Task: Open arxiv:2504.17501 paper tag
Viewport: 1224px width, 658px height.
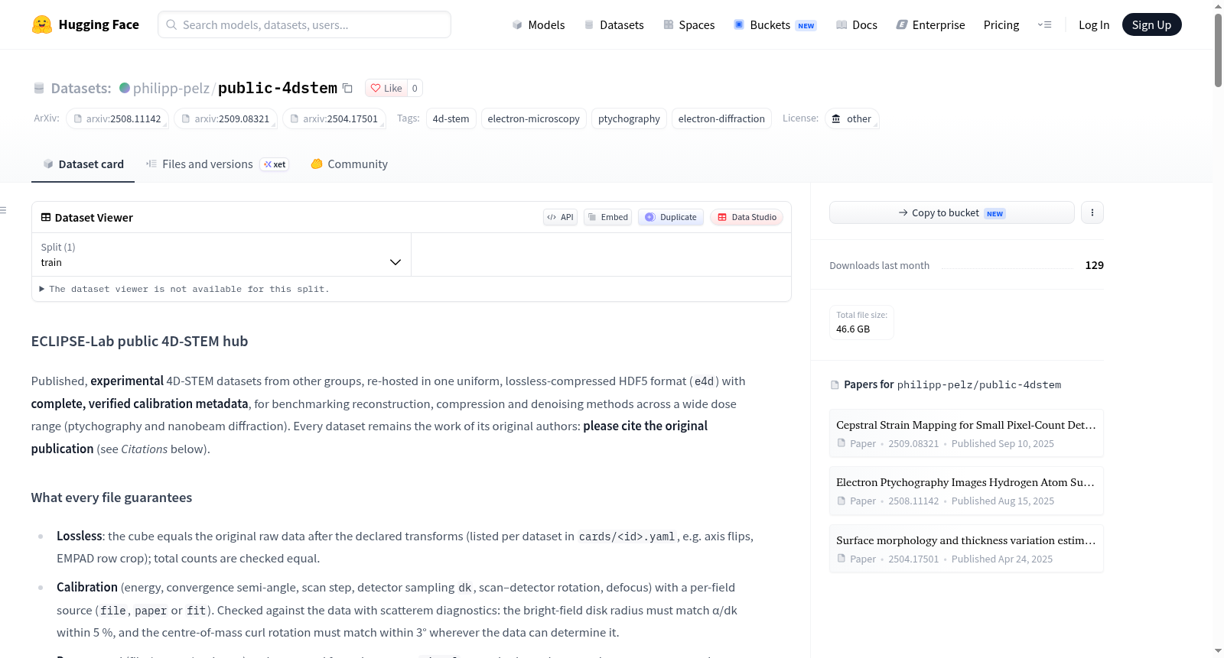Action: [334, 118]
